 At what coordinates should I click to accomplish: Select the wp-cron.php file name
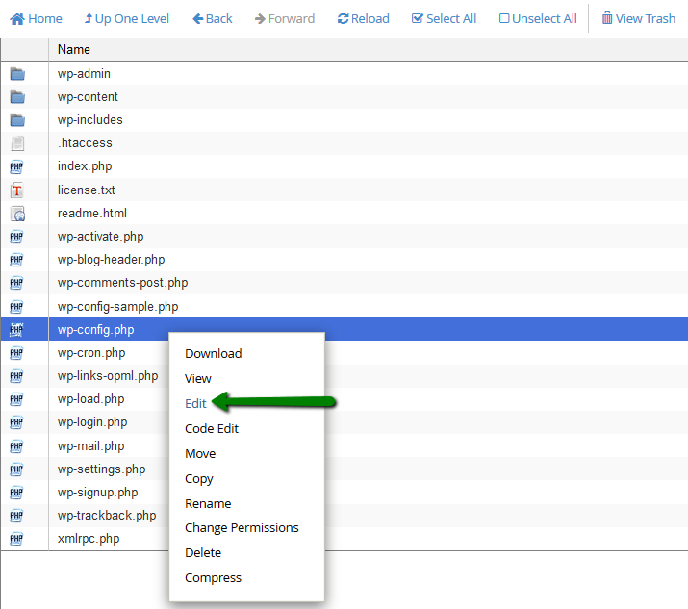click(x=91, y=353)
